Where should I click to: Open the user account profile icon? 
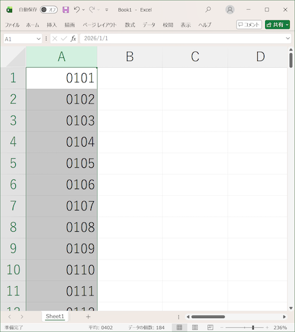230,10
